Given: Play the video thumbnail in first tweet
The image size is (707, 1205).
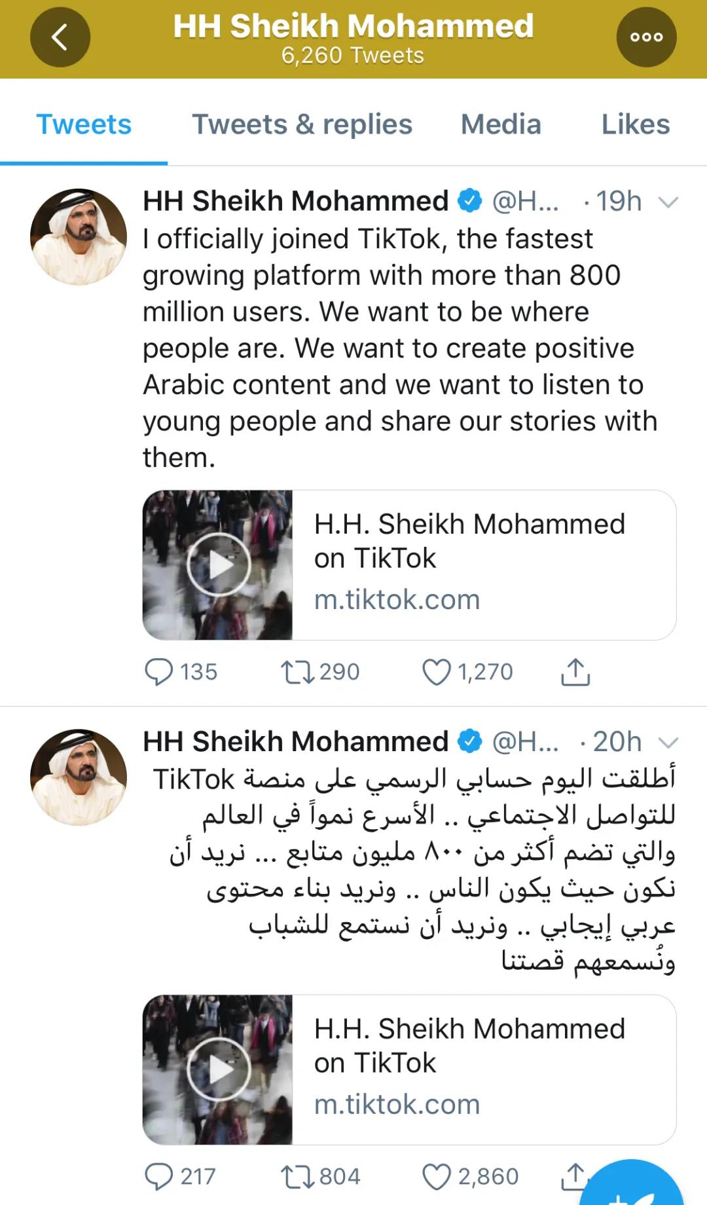Looking at the screenshot, I should (218, 565).
